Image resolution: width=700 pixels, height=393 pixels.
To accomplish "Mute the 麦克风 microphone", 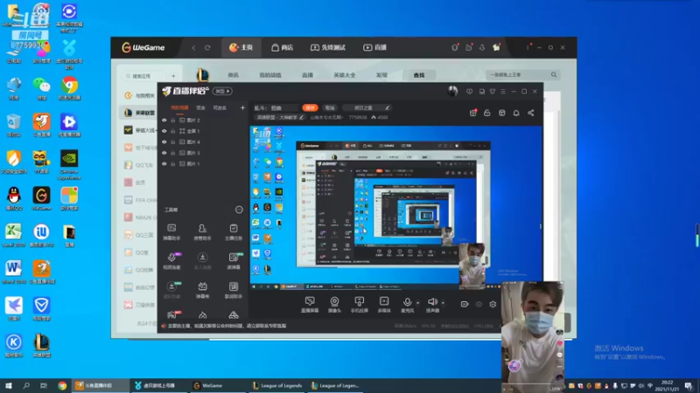I will click(x=407, y=305).
